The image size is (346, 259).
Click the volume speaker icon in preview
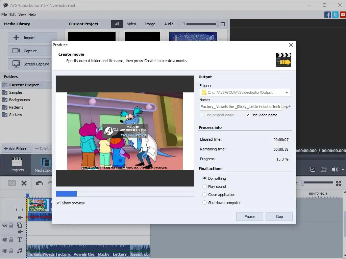(x=335, y=169)
